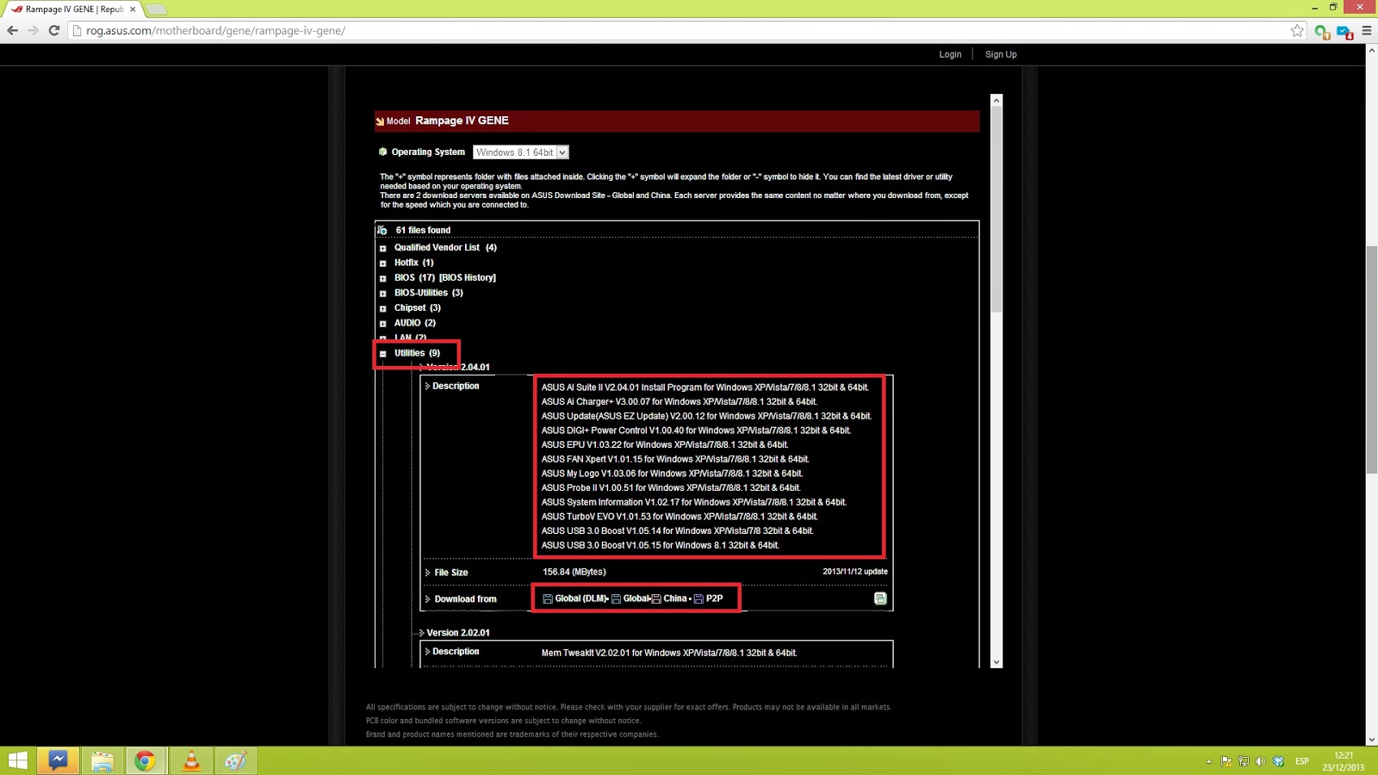Expand the BIOS (17) folder

click(x=383, y=278)
